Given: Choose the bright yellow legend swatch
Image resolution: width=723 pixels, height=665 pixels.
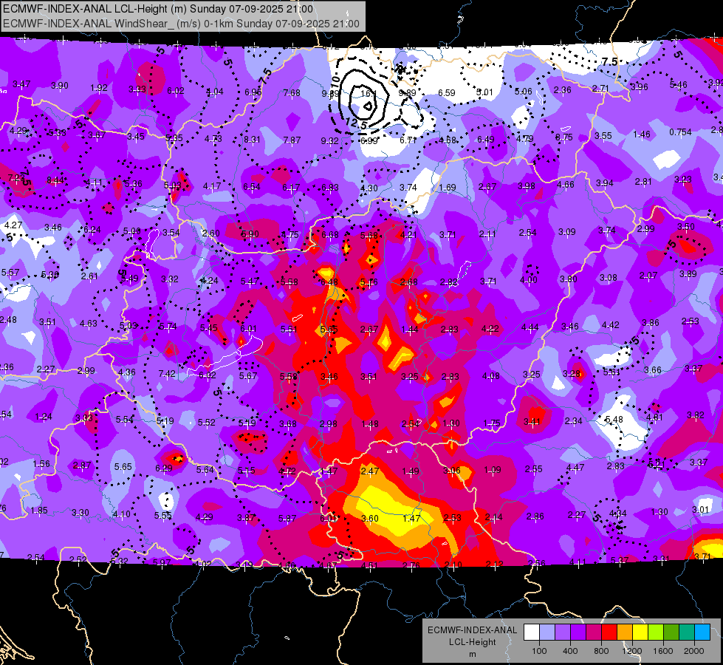Looking at the screenshot, I should pos(640,632).
